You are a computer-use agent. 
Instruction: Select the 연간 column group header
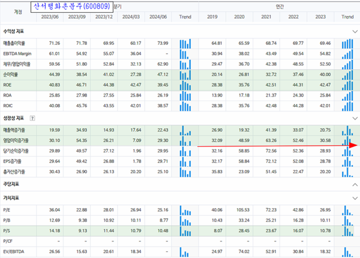coord(279,7)
